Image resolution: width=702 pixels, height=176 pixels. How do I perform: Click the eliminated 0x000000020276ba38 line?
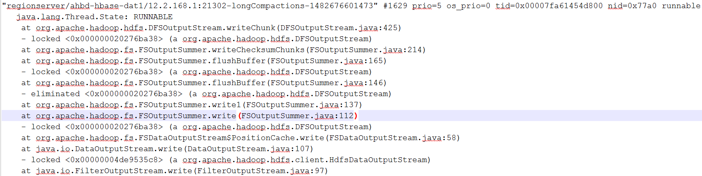[x=206, y=94]
